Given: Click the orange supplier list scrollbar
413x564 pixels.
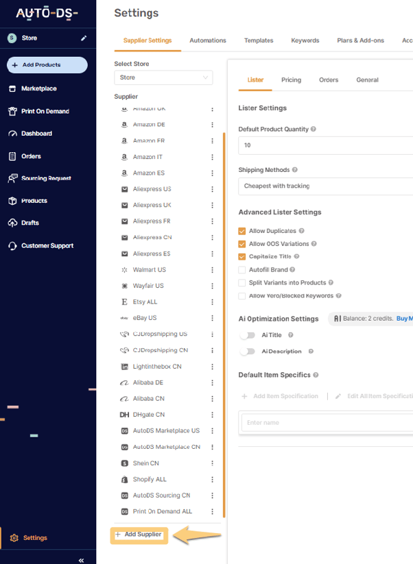Looking at the screenshot, I should 224,325.
